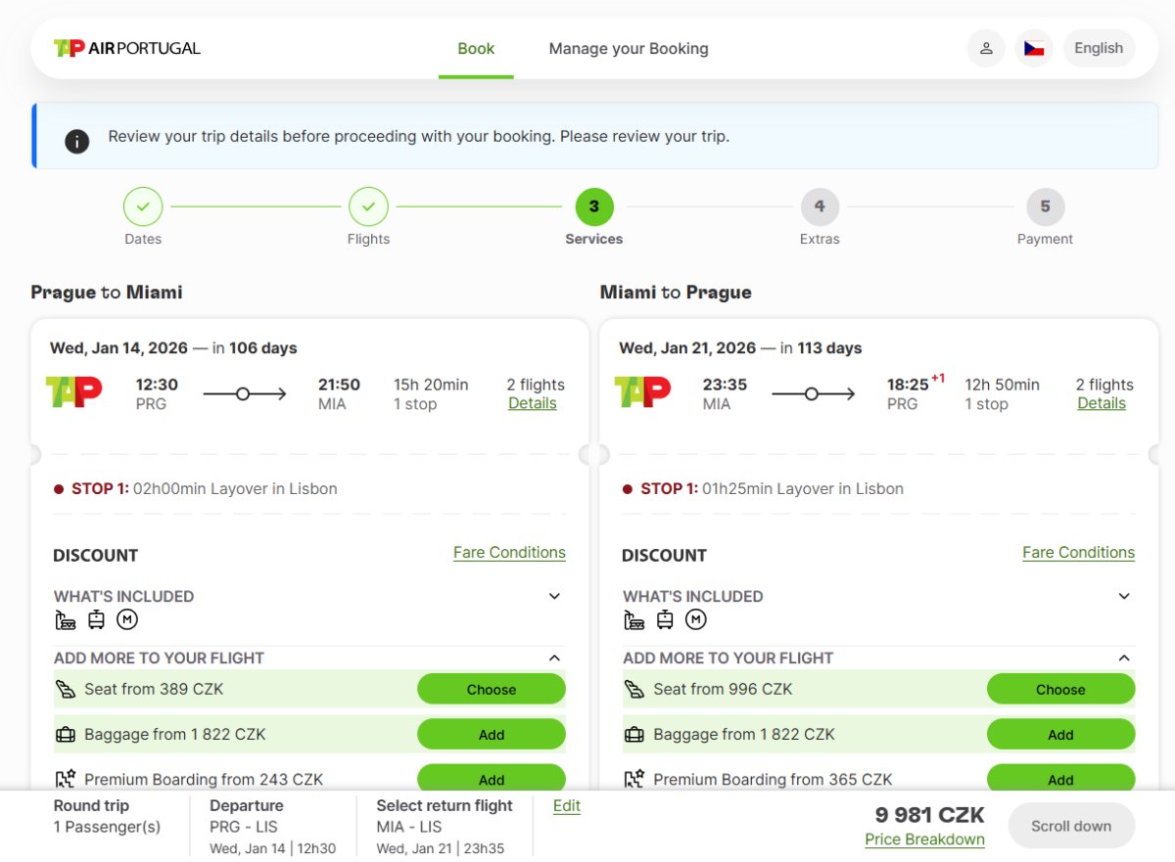The image size is (1175, 862).
Task: Click the suitcase icon on the Miami to Prague baggage row
Action: tap(634, 735)
